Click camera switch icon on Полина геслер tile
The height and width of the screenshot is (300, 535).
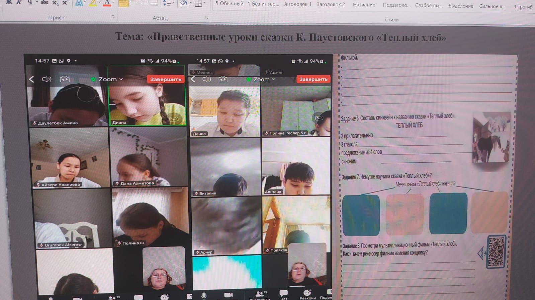point(319,118)
